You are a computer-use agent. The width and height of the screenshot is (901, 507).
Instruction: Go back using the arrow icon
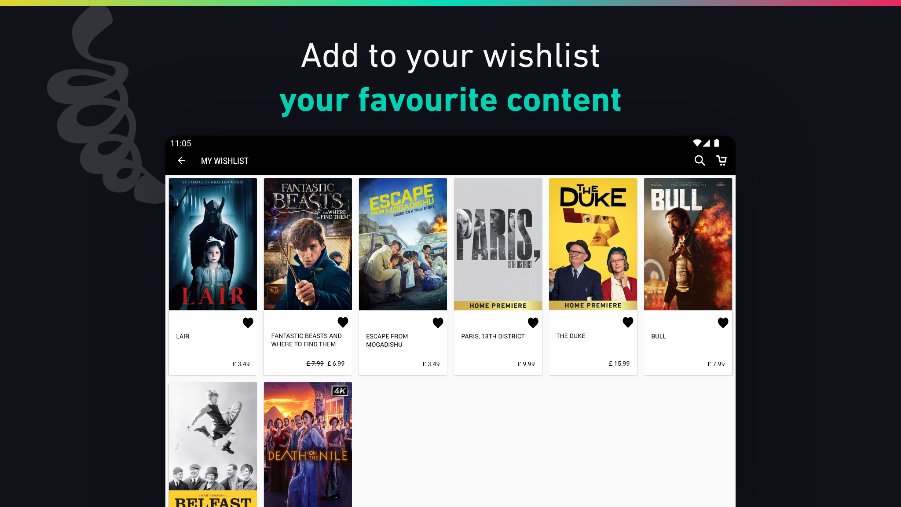(x=181, y=161)
